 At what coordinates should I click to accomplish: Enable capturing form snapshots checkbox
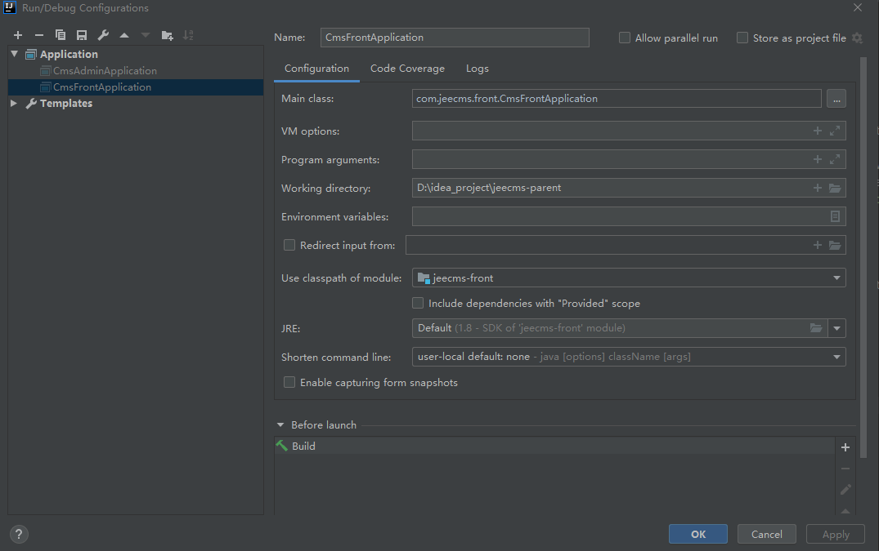[289, 382]
